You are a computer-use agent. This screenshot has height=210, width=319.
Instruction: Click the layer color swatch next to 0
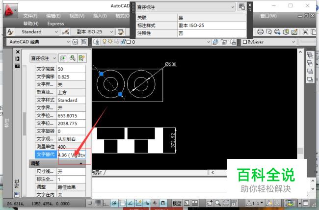click(129, 42)
